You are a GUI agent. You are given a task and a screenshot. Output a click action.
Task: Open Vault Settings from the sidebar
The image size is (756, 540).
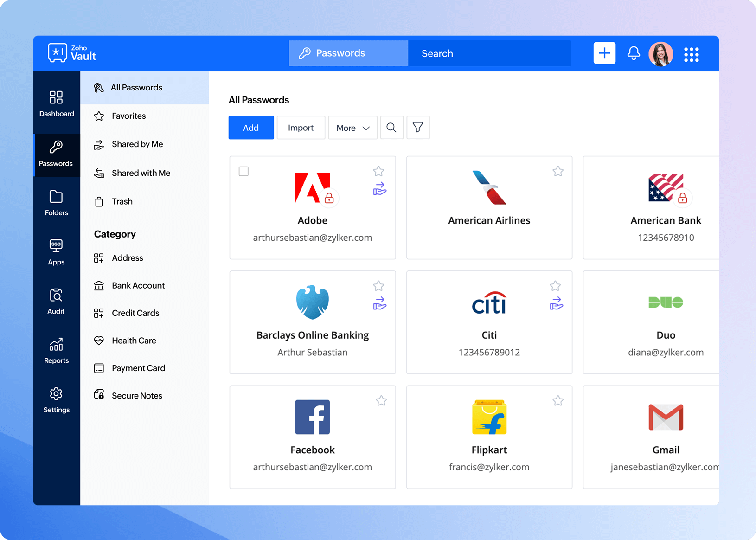pyautogui.click(x=56, y=400)
